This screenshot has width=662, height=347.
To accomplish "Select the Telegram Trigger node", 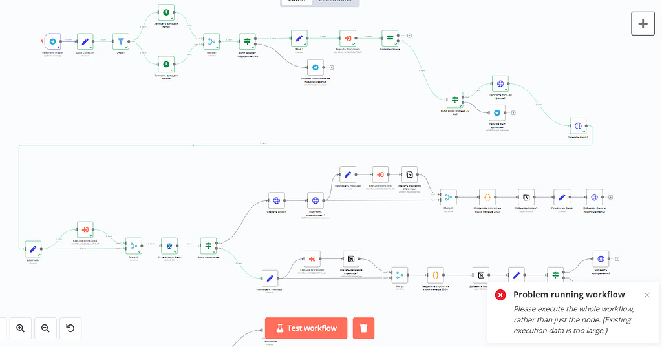I will [x=53, y=41].
